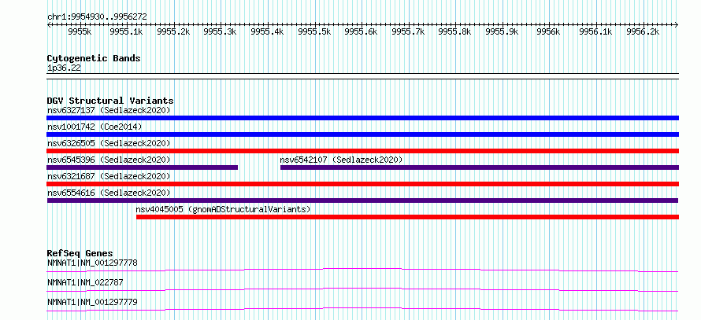Image resolution: width=701 pixels, height=320 pixels.
Task: Select the purple nsv6545396 variant bar
Action: click(x=142, y=167)
